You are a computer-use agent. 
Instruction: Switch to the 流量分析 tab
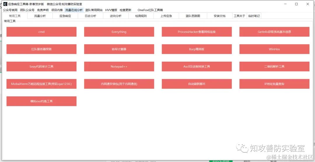pyautogui.click(x=40, y=16)
